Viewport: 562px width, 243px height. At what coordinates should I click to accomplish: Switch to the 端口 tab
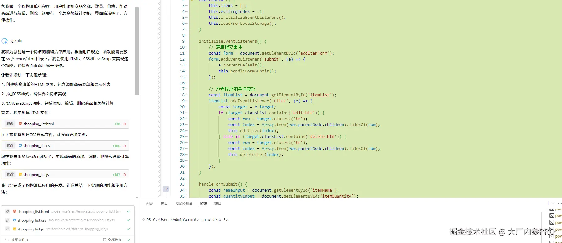(218, 204)
